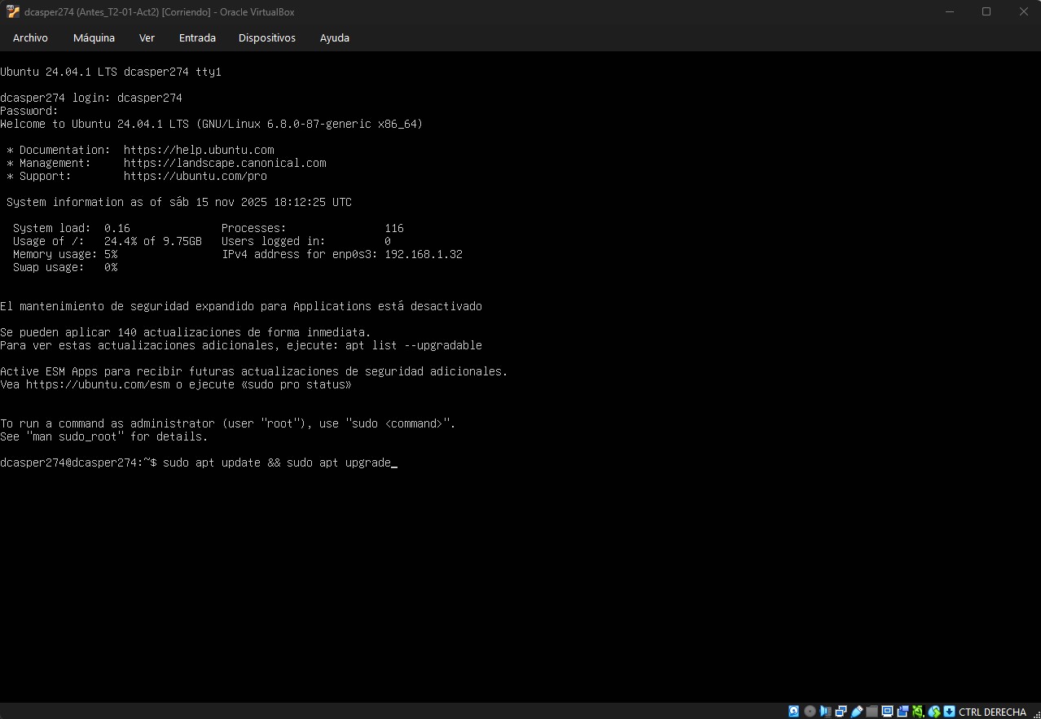Click the USB devices status icon
The width and height of the screenshot is (1041, 719).
pyautogui.click(x=856, y=712)
